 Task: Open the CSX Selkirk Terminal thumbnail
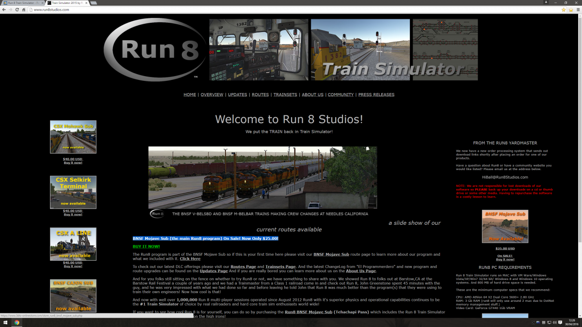click(73, 192)
